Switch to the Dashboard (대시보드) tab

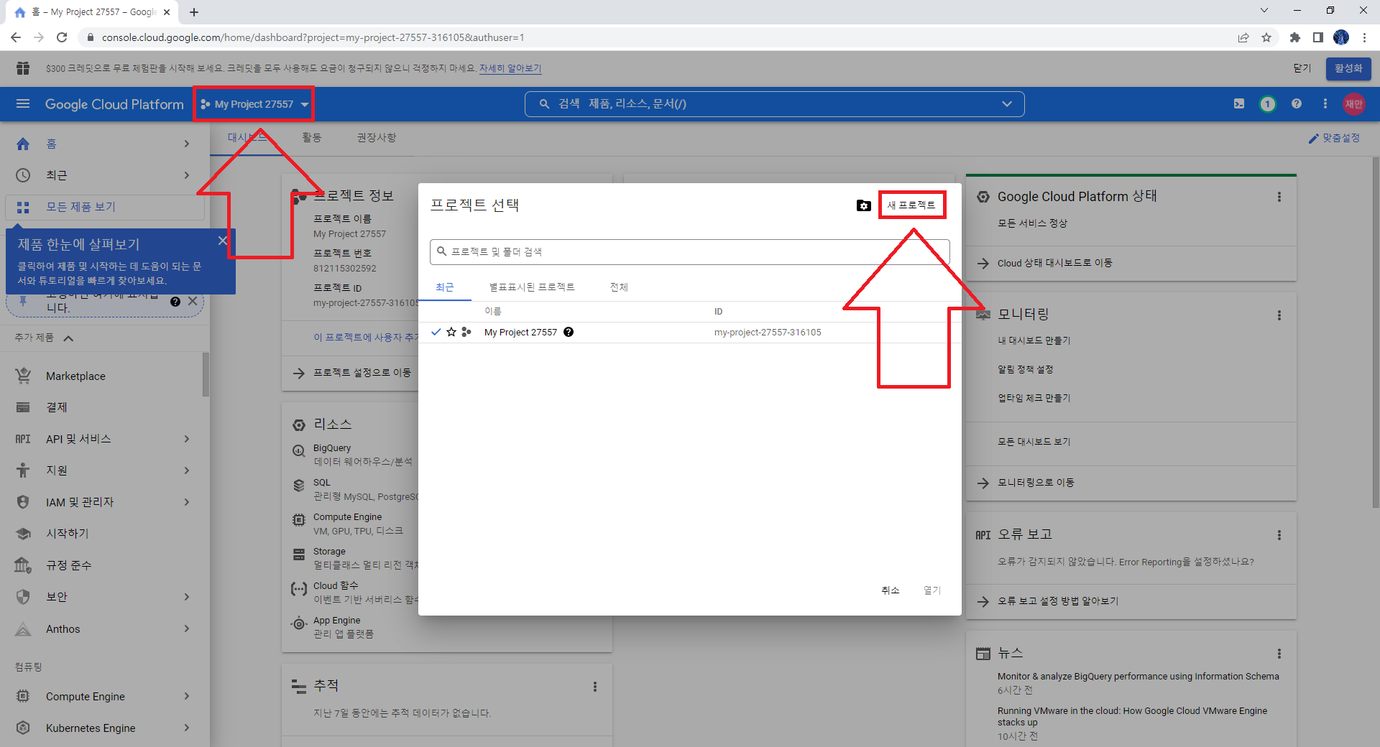click(246, 137)
